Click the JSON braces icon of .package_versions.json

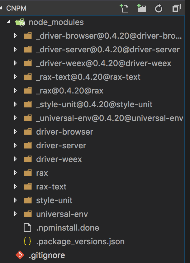click(28, 241)
